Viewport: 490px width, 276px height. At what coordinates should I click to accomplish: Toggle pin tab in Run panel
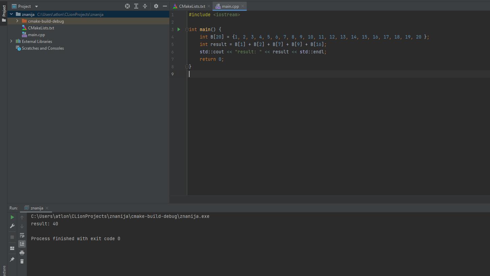tap(12, 259)
